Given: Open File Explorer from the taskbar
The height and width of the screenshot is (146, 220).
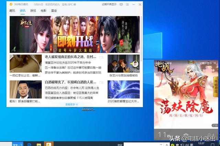Looking at the screenshot, I should click(39, 145).
